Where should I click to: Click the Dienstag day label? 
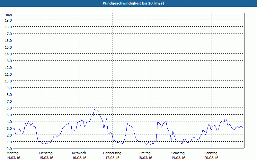tap(46, 153)
